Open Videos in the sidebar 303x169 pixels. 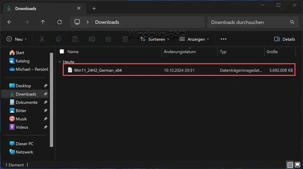click(x=19, y=127)
